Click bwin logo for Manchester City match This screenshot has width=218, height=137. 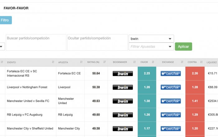coord(123,129)
